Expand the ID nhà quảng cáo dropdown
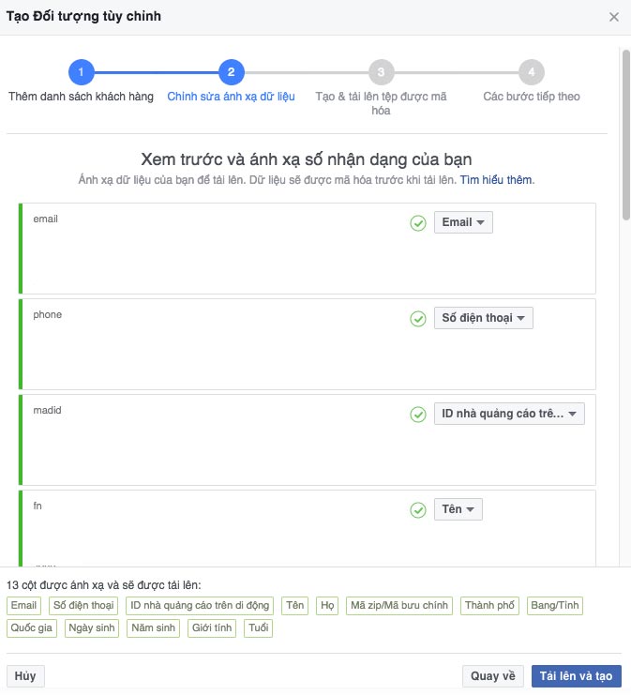Image resolution: width=631 pixels, height=695 pixels. point(509,414)
